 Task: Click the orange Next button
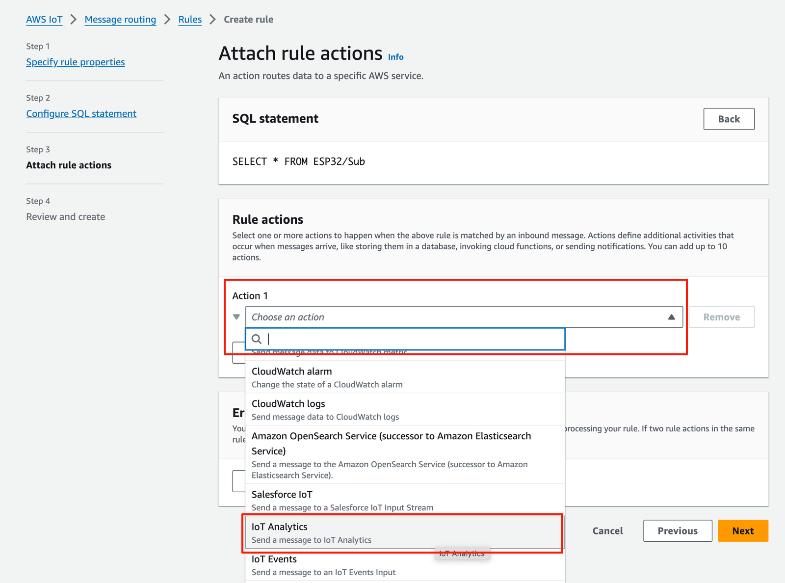pos(743,531)
